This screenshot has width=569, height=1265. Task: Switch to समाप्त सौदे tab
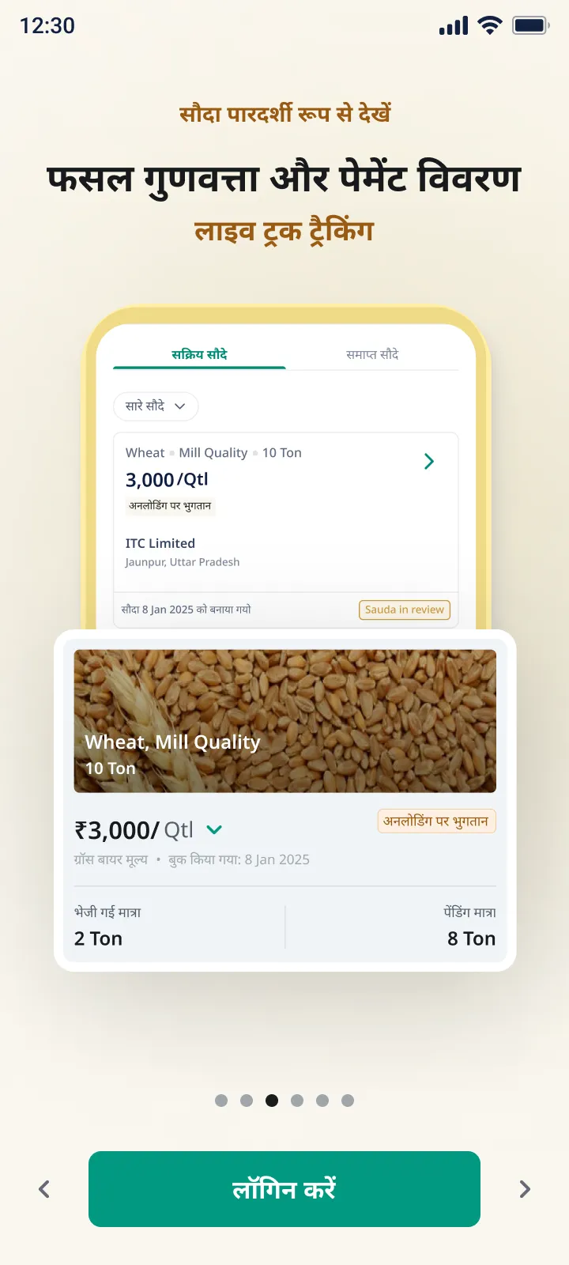point(372,355)
